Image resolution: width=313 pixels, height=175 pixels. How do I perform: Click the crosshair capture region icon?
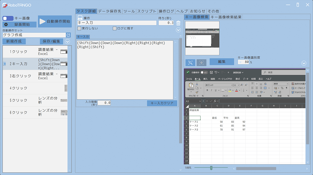(201, 62)
